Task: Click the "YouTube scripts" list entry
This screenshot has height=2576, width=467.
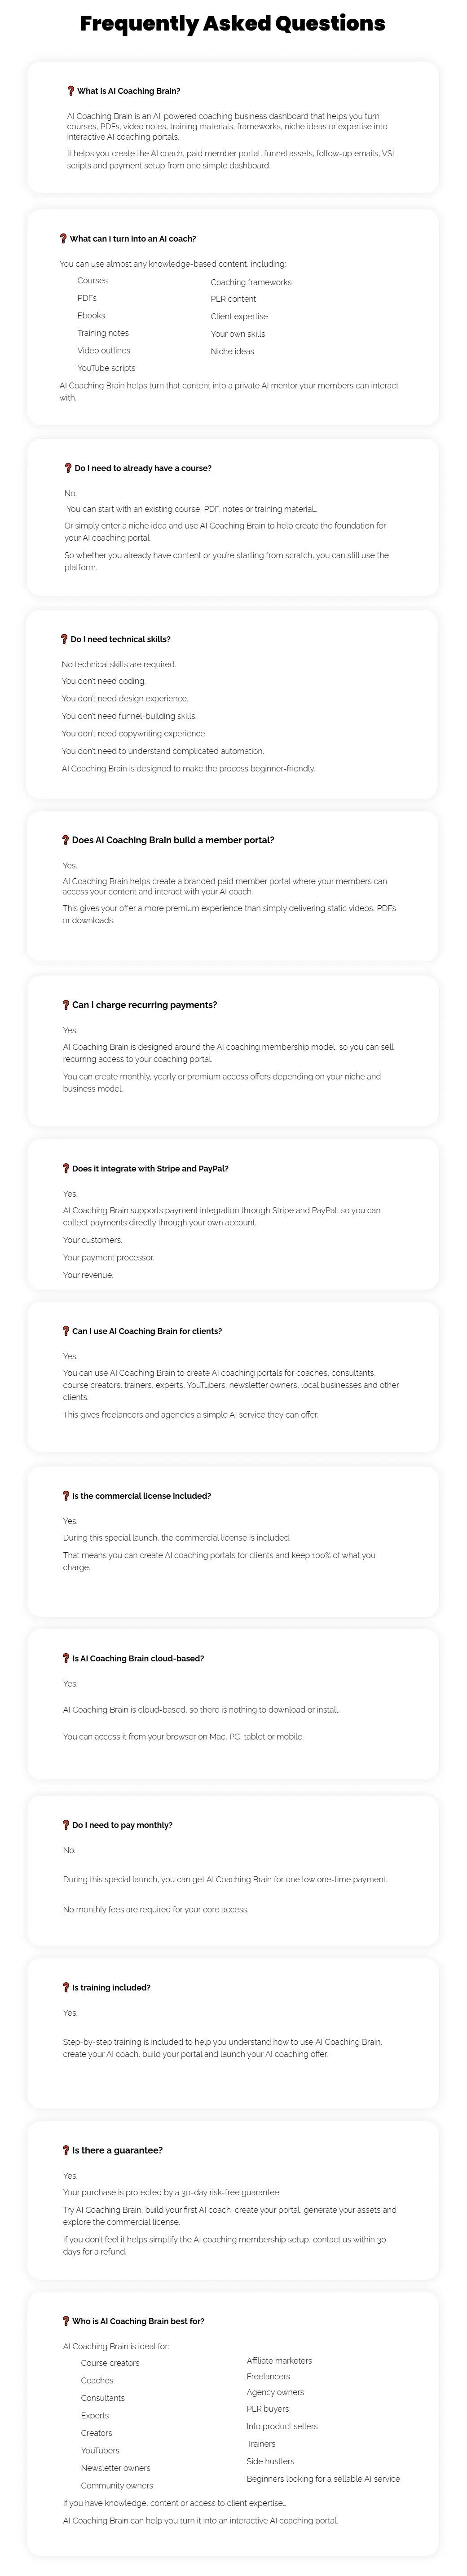Action: point(106,368)
